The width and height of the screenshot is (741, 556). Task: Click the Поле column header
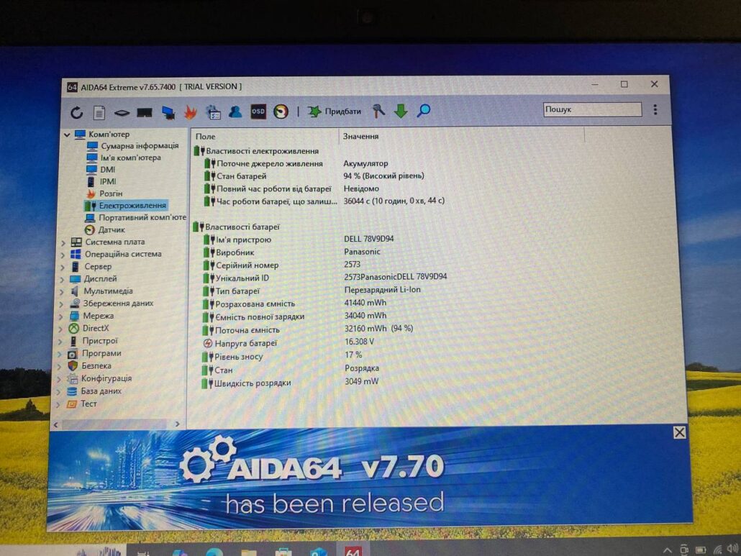(x=205, y=136)
